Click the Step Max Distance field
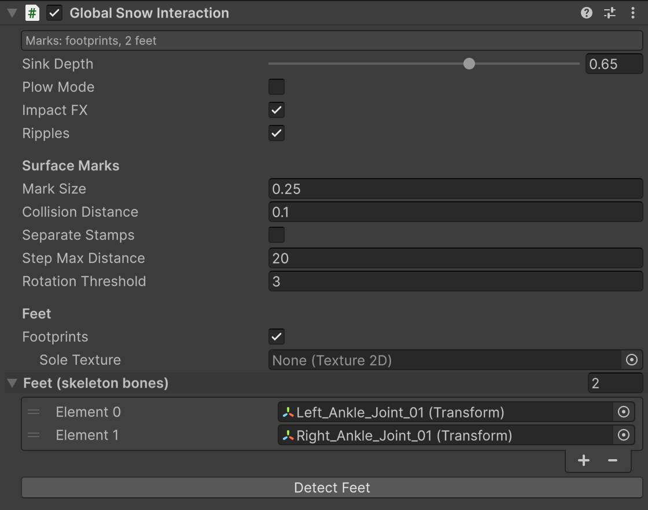The image size is (648, 510). click(455, 258)
